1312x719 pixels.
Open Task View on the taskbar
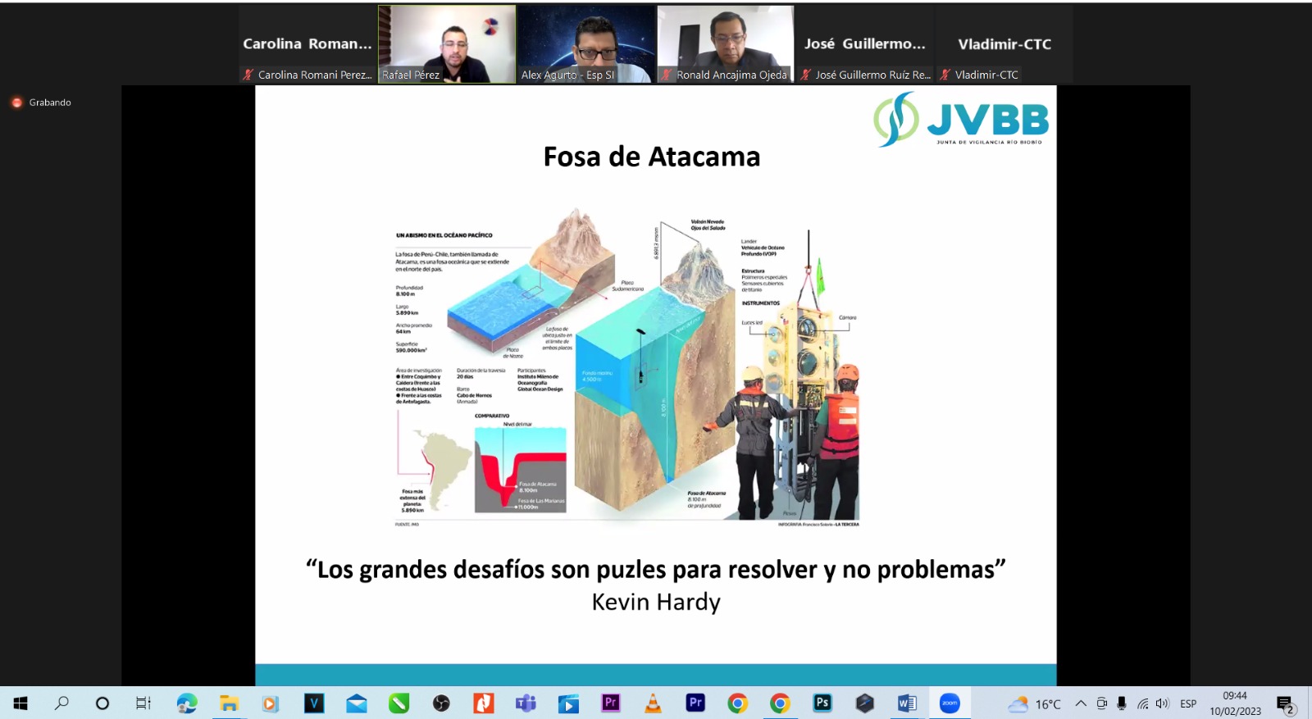(x=143, y=703)
